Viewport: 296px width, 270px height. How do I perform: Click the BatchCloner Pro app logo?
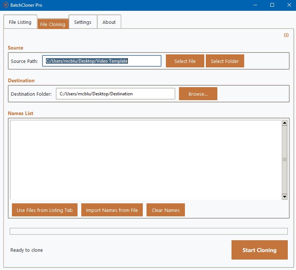point(6,5)
